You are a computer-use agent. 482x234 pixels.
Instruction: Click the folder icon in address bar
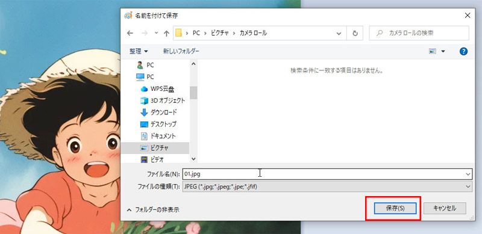click(x=178, y=33)
